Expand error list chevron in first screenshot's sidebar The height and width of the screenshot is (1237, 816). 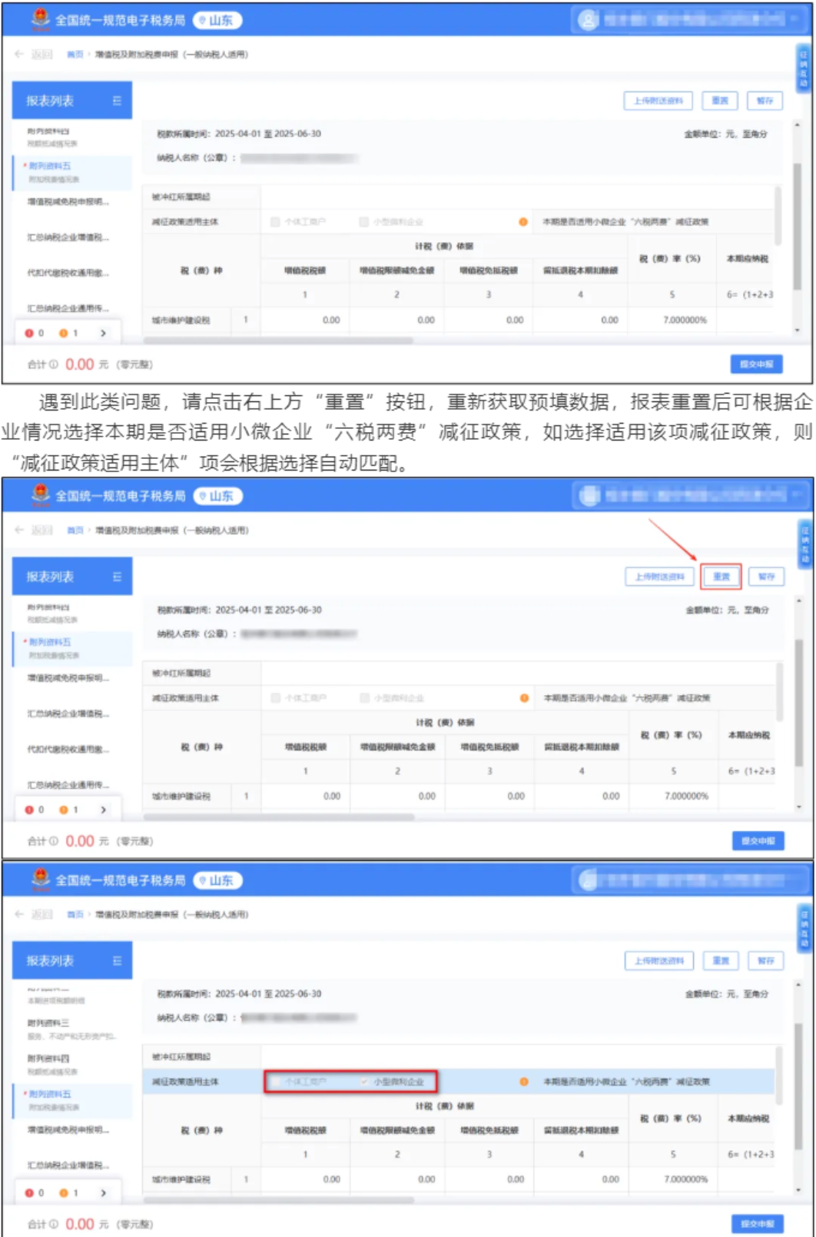[x=103, y=334]
